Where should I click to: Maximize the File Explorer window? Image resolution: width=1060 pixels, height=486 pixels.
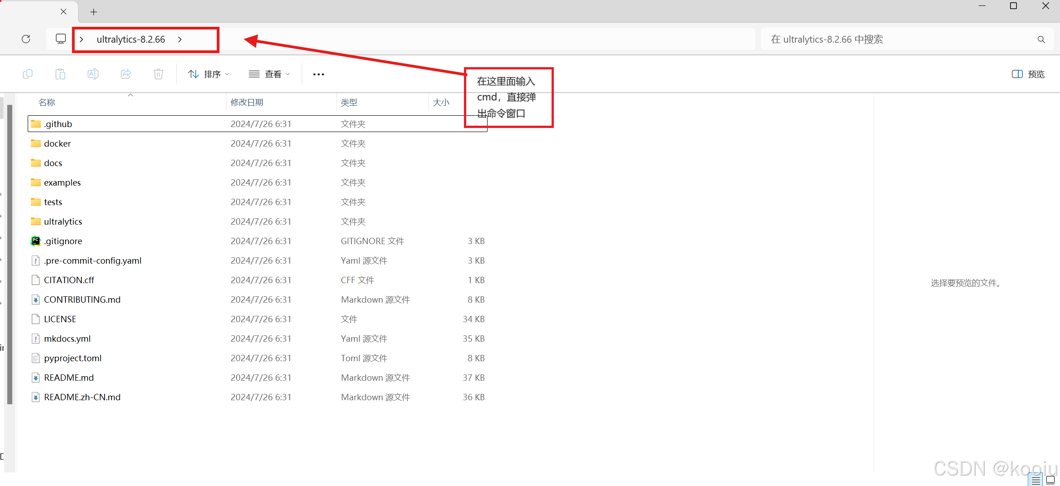click(x=1013, y=6)
